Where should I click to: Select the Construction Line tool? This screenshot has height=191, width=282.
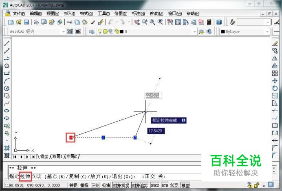point(7,51)
